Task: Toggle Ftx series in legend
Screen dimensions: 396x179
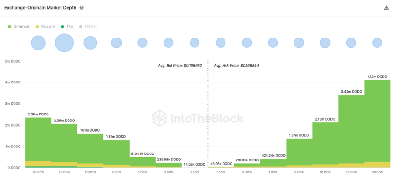Action: (x=67, y=26)
